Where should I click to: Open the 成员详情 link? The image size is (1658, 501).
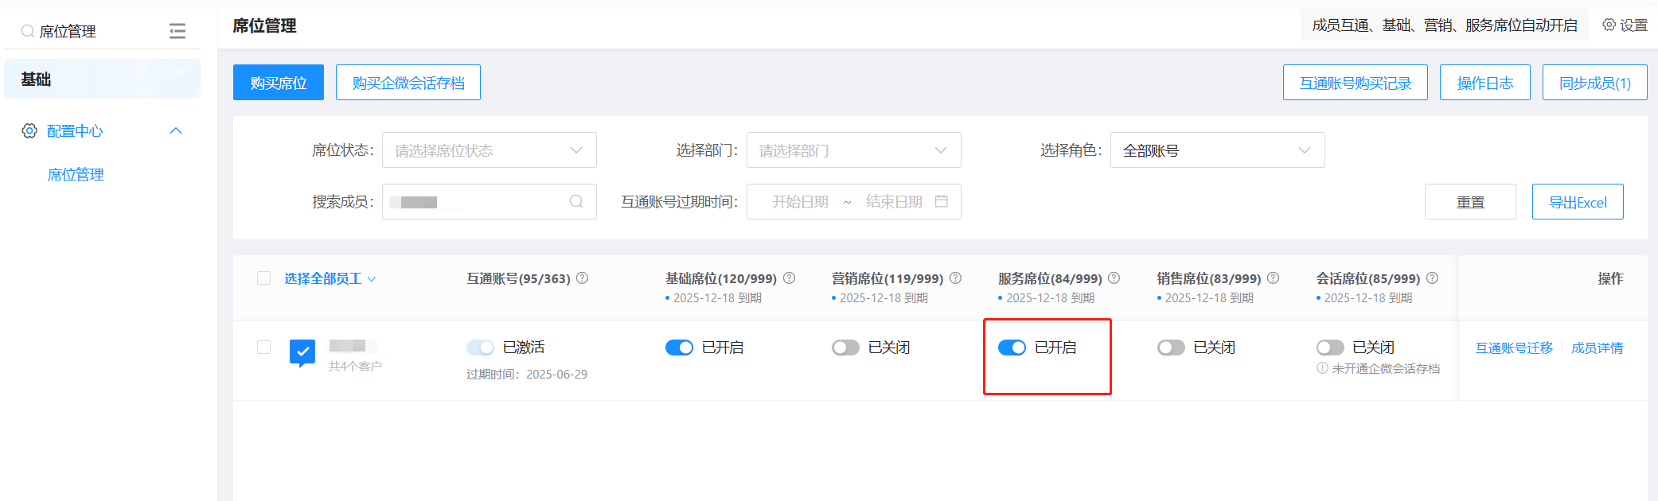pyautogui.click(x=1597, y=348)
